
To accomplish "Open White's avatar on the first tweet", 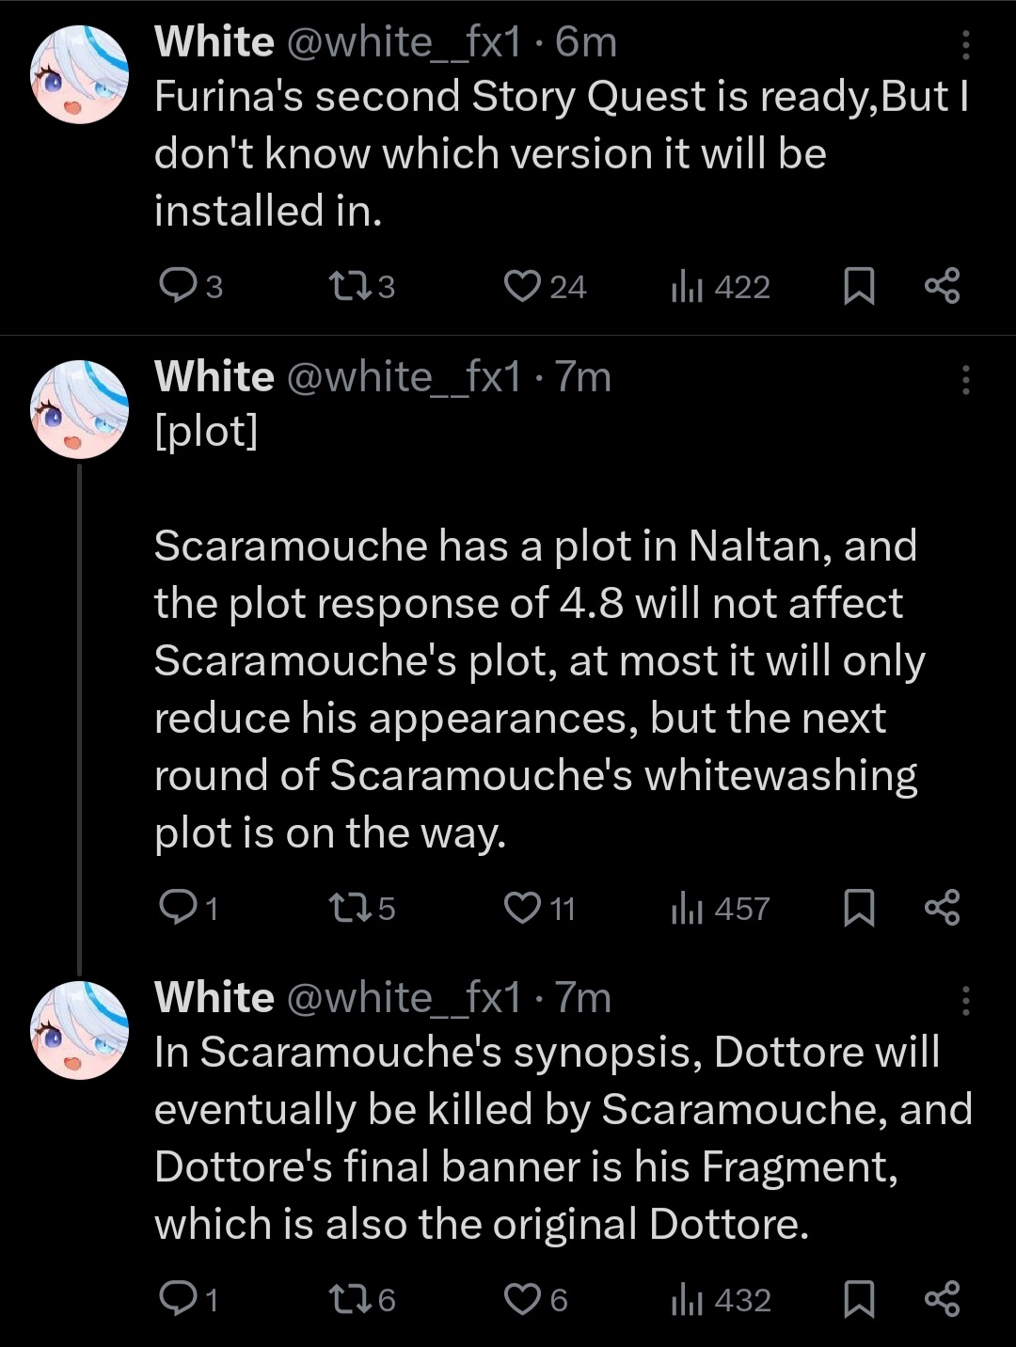I will [x=79, y=75].
